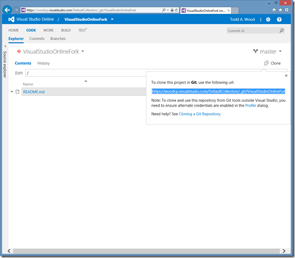Click the address bar search magnifier
Screen dimensions: 295x258
coord(164,10)
